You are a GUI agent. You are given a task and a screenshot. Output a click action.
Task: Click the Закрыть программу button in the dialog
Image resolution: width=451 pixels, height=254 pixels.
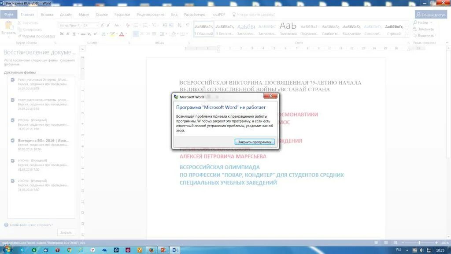click(254, 142)
